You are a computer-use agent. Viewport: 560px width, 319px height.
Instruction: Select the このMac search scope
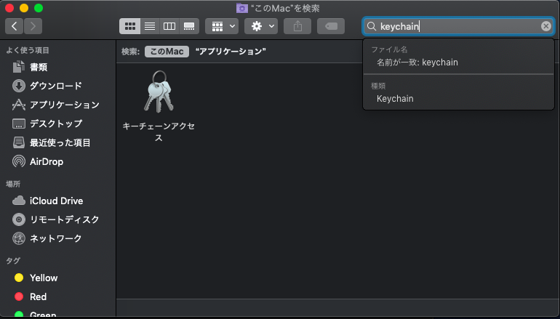tap(167, 52)
